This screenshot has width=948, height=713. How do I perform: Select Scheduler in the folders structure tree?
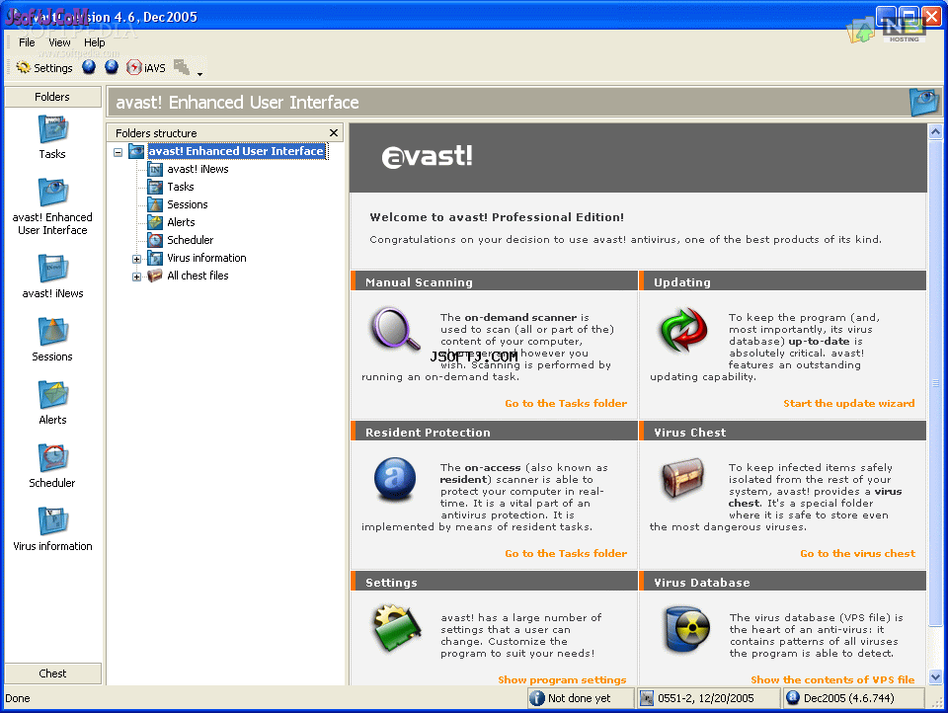tap(190, 240)
